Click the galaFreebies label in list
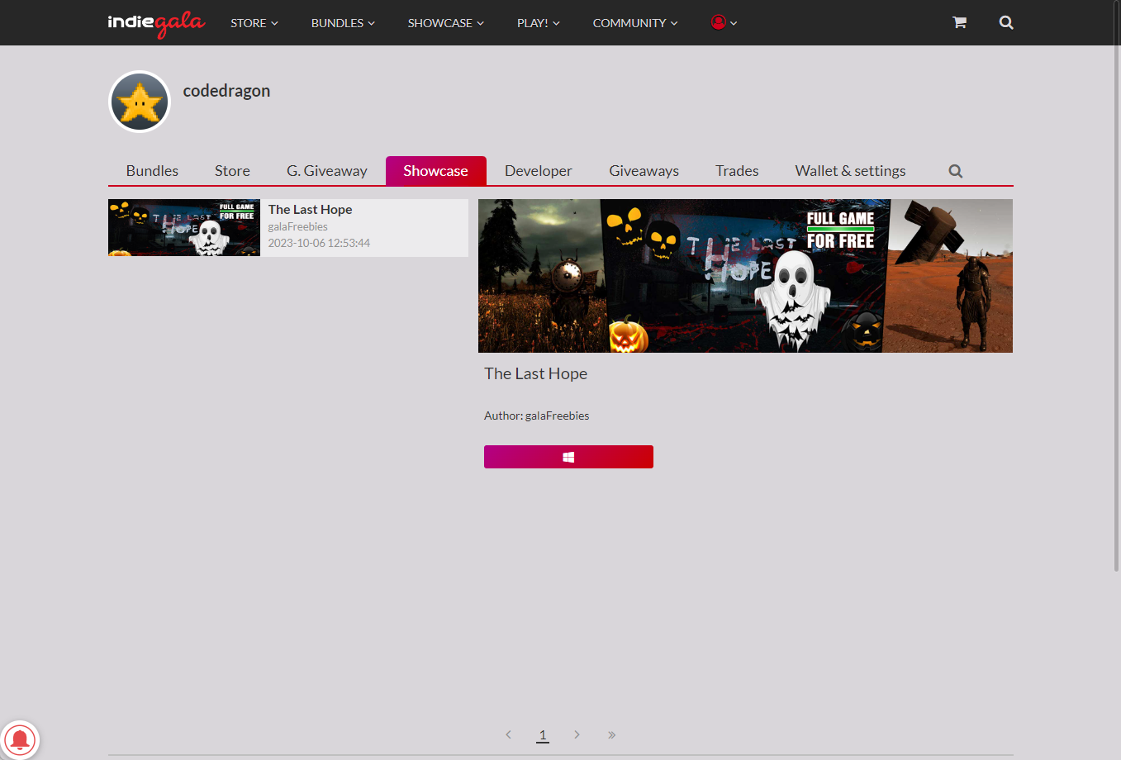This screenshot has width=1121, height=760. 298,226
